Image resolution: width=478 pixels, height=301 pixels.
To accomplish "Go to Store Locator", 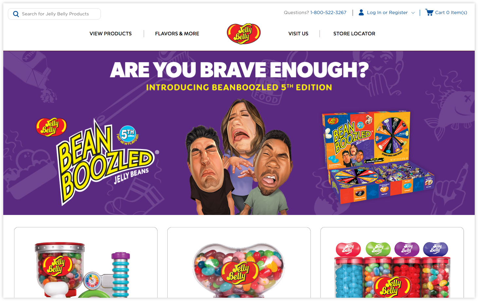I will coord(354,34).
